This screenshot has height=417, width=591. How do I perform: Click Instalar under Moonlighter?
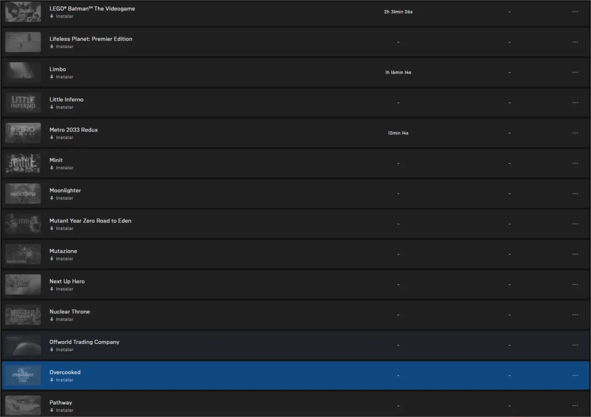[x=62, y=198]
